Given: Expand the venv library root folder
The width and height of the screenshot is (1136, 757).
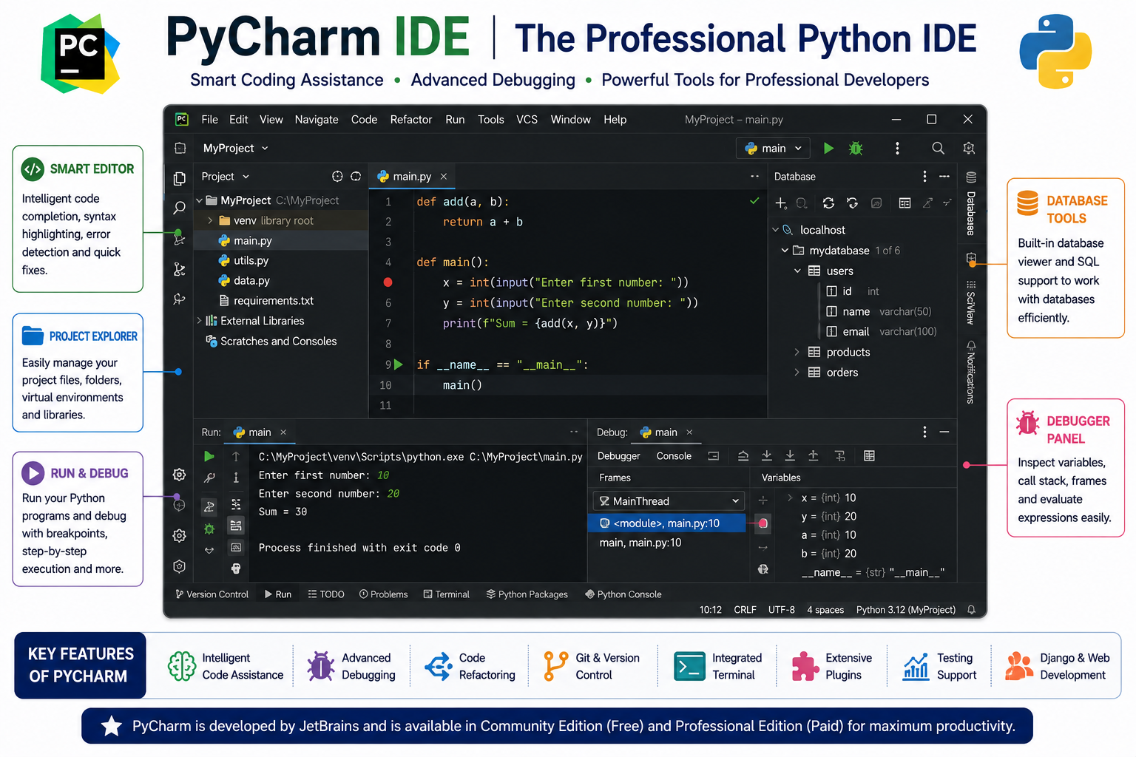Looking at the screenshot, I should coord(210,221).
